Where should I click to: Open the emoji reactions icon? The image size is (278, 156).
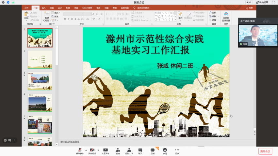(x=165, y=150)
